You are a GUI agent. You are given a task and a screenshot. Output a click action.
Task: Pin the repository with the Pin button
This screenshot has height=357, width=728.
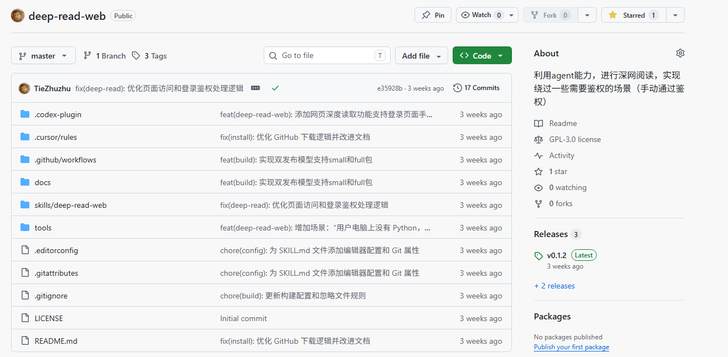[x=433, y=15]
